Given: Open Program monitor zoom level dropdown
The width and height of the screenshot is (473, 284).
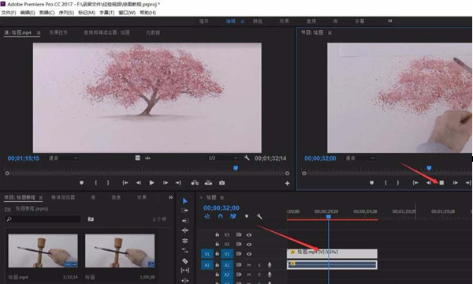Looking at the screenshot, I should click(x=360, y=158).
